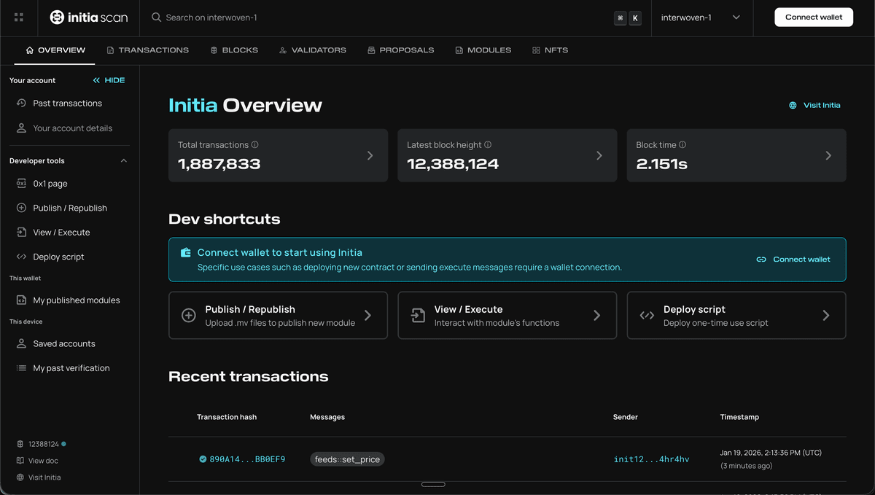Viewport: 875px width, 495px height.
Task: Open the Publish / Republish shortcut card
Action: click(x=278, y=316)
